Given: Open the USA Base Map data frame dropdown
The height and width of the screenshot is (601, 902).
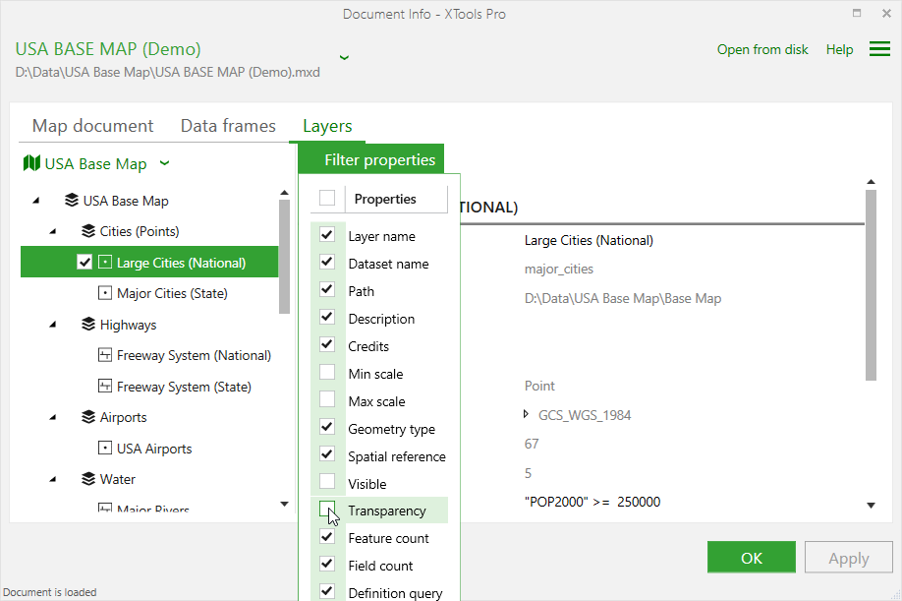Looking at the screenshot, I should pyautogui.click(x=164, y=163).
